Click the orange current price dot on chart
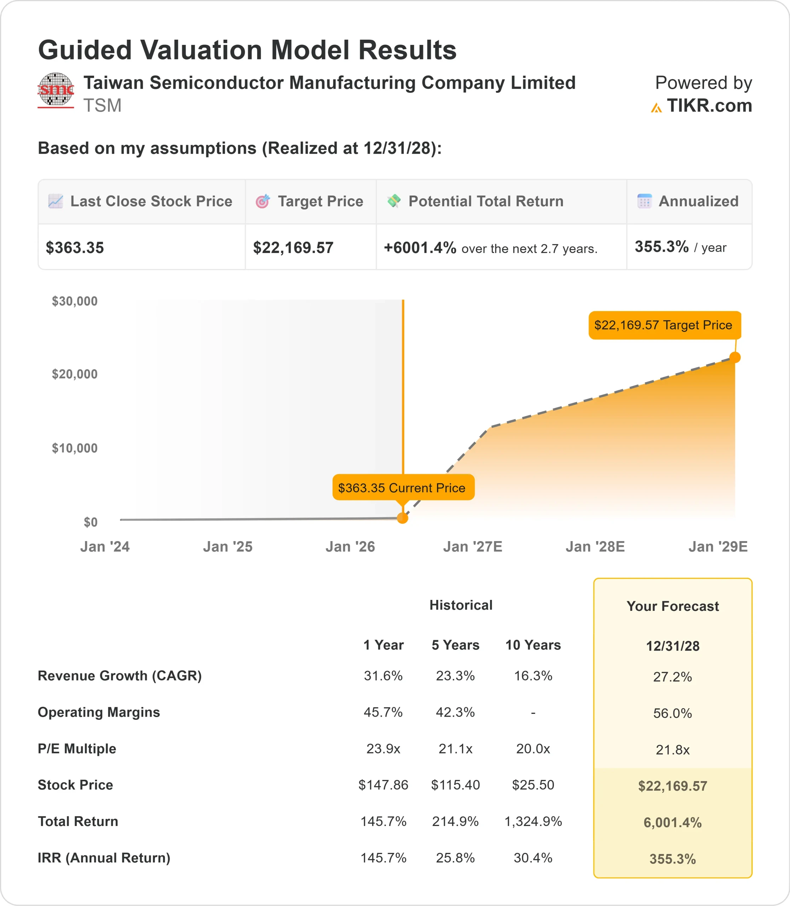This screenshot has width=790, height=906. pyautogui.click(x=403, y=518)
